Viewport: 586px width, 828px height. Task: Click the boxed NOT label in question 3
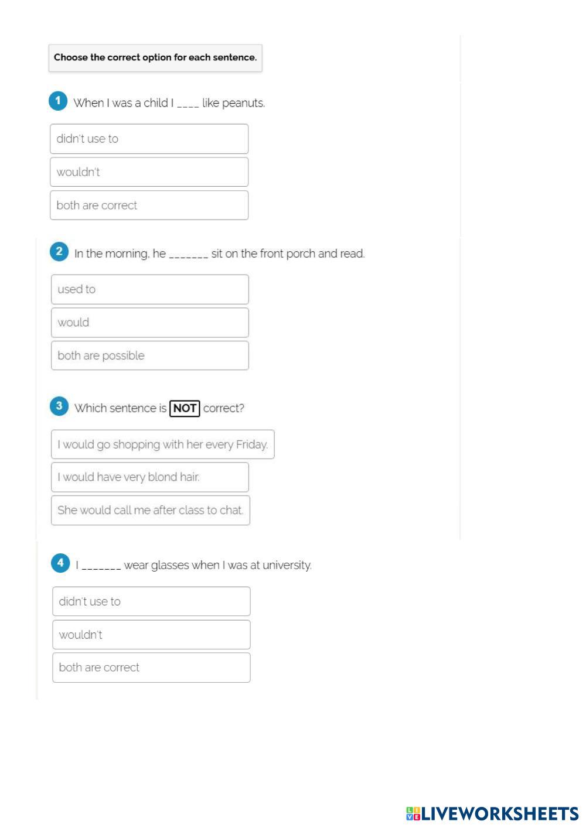[185, 408]
